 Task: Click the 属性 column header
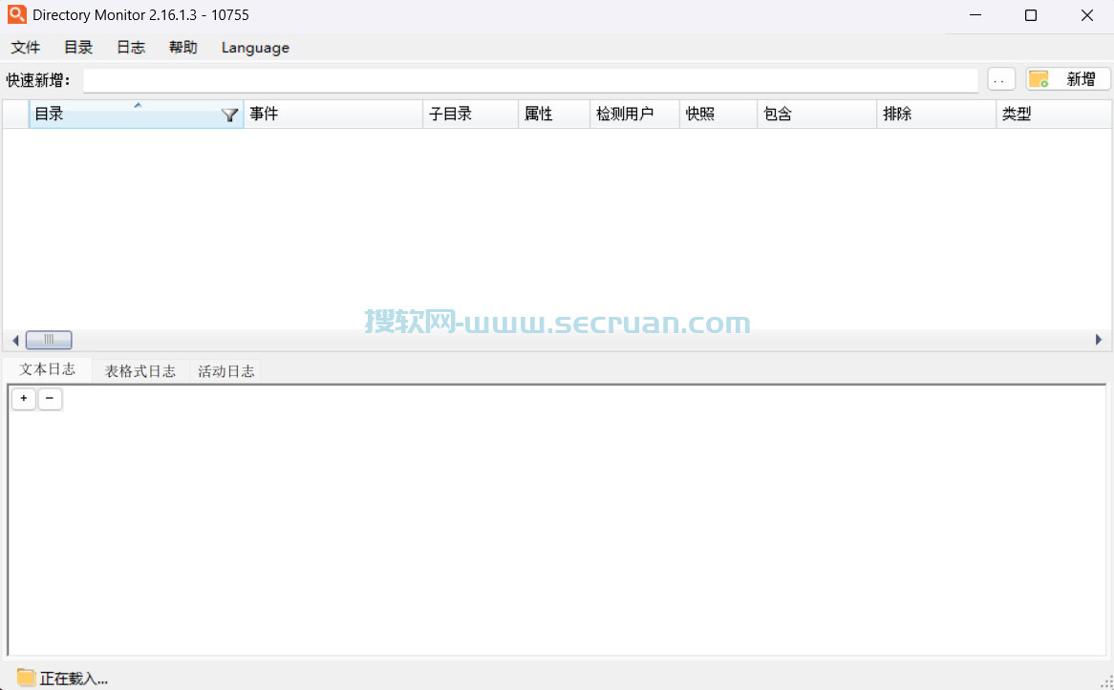pyautogui.click(x=554, y=114)
